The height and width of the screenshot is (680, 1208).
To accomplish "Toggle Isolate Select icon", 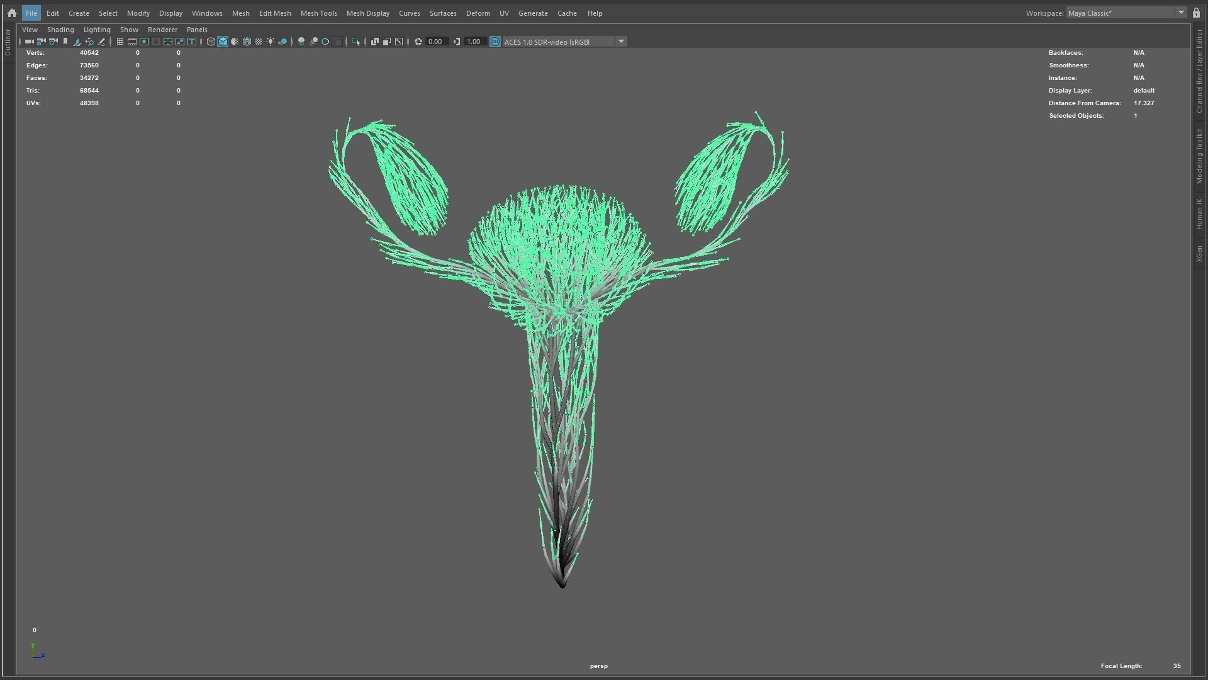I will point(356,42).
